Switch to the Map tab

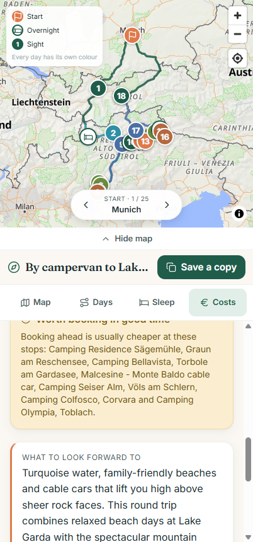pyautogui.click(x=35, y=303)
